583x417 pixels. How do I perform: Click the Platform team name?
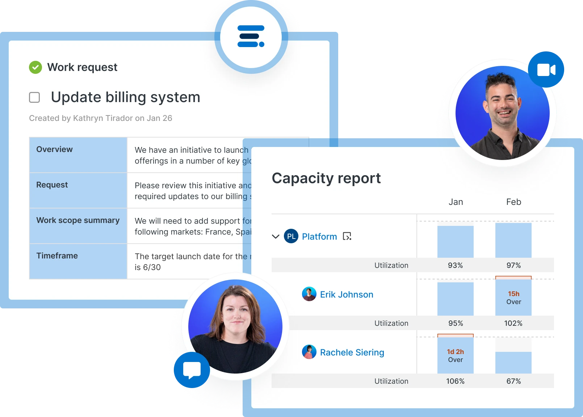tap(319, 236)
